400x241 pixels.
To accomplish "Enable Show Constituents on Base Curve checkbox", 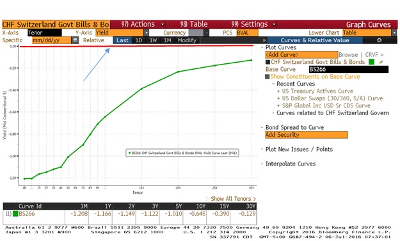I will click(268, 77).
